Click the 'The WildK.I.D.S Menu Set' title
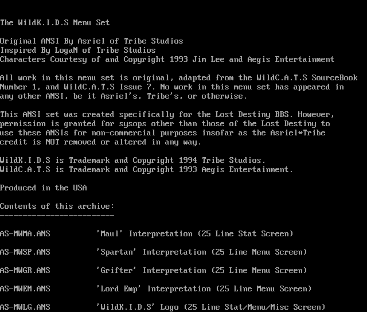 pos(55,23)
